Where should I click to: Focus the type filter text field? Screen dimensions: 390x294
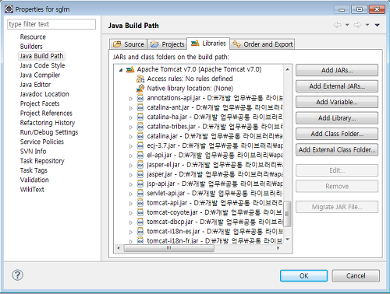51,24
